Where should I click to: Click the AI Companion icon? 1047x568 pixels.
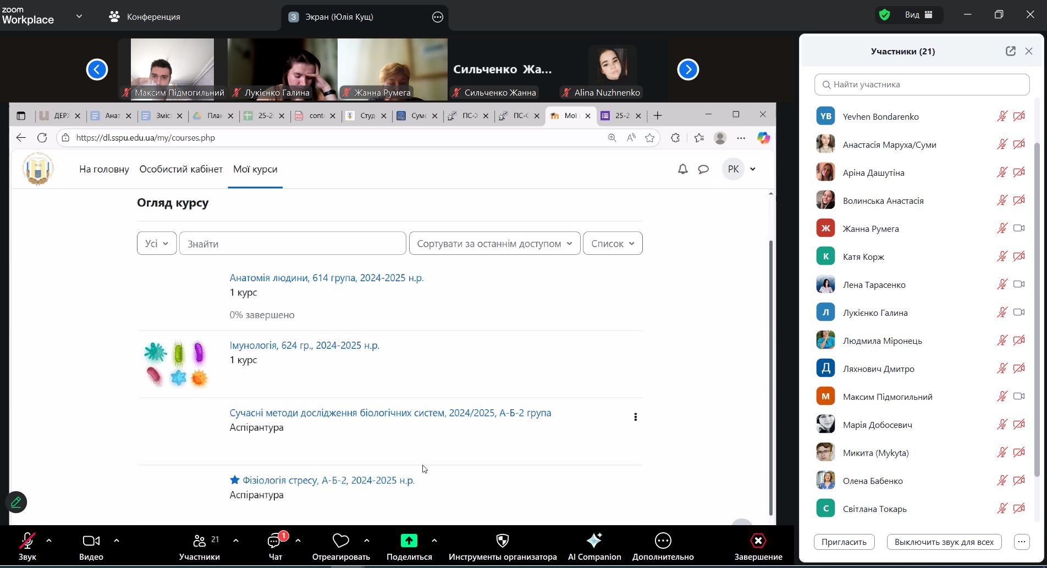594,541
